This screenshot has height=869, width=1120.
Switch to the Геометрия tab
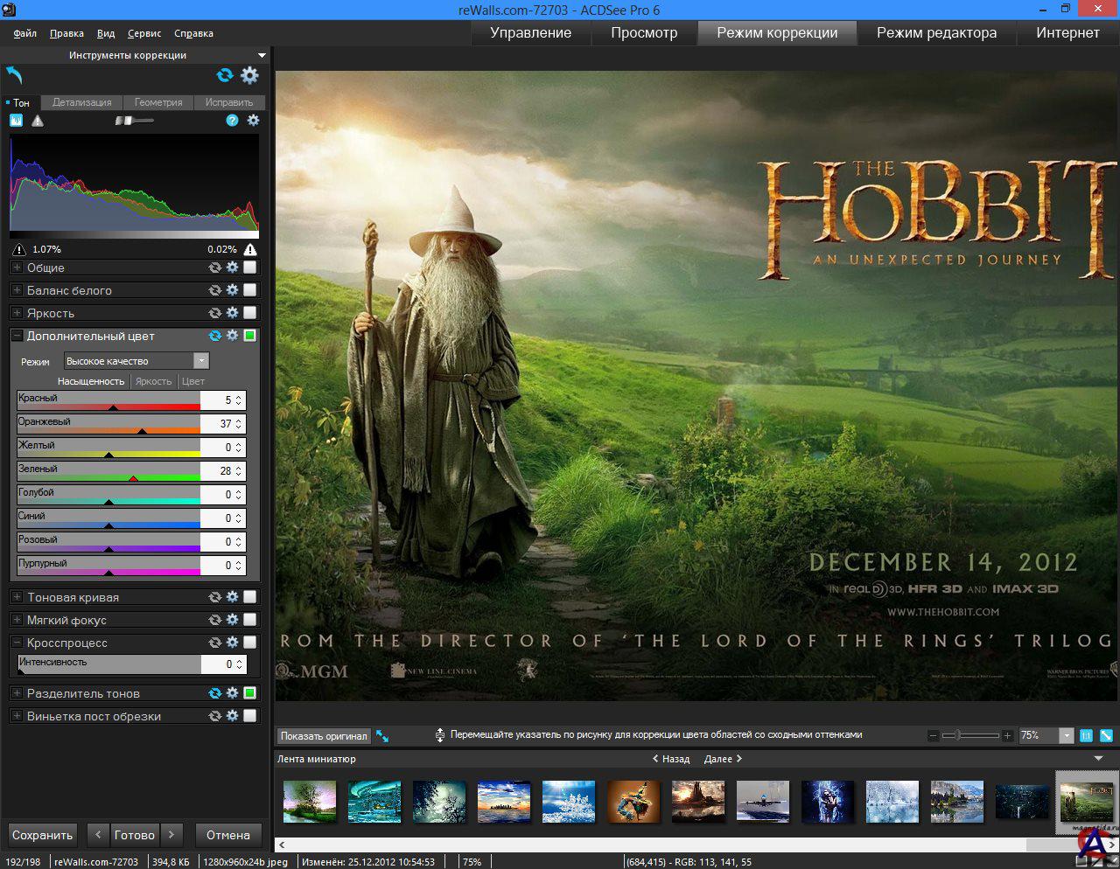coord(158,102)
